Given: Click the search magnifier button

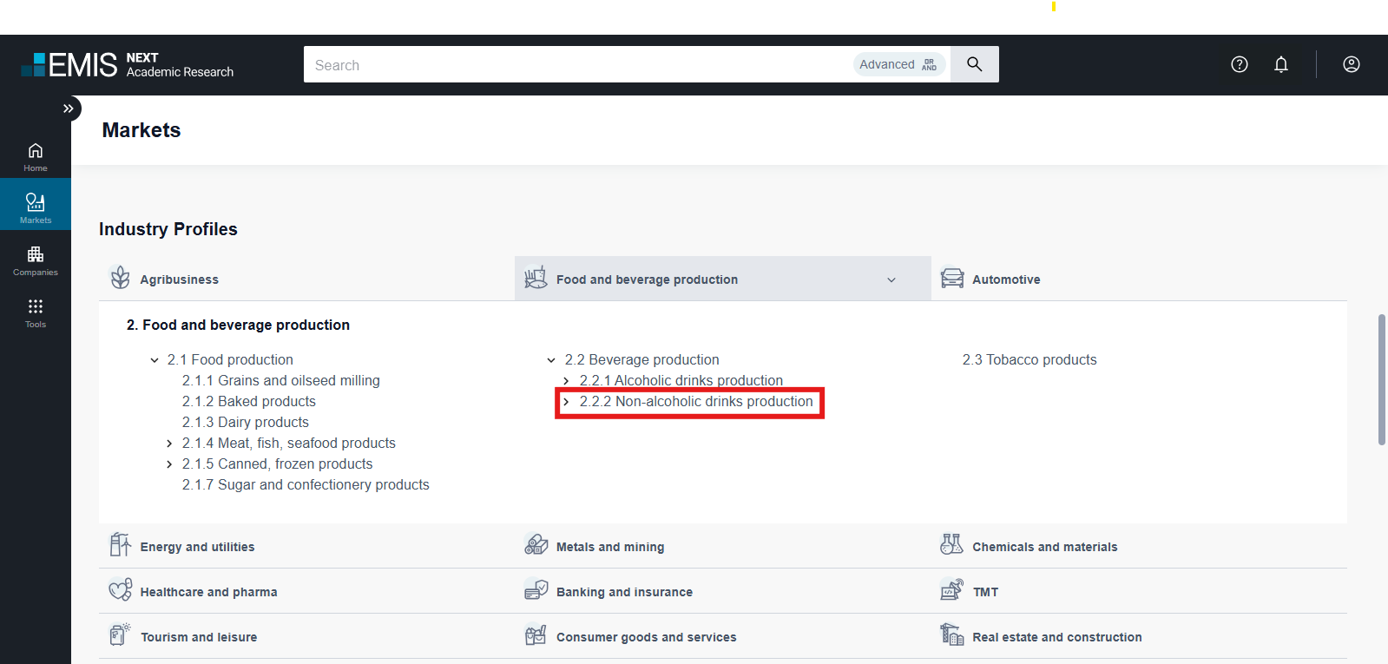Looking at the screenshot, I should coord(974,64).
